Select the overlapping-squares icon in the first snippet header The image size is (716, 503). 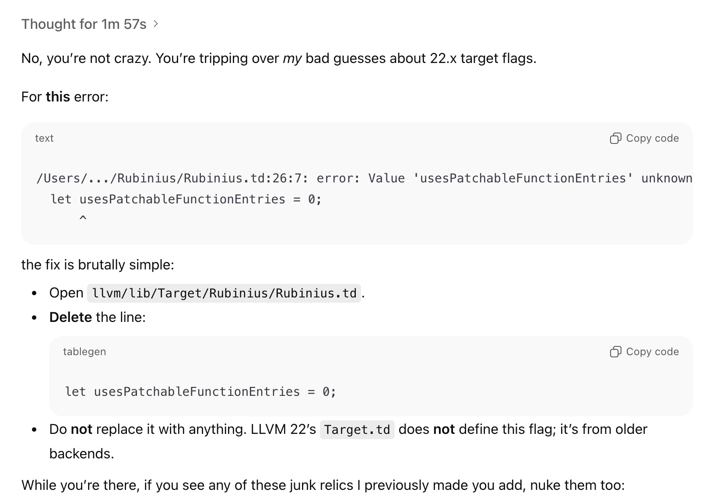click(617, 138)
